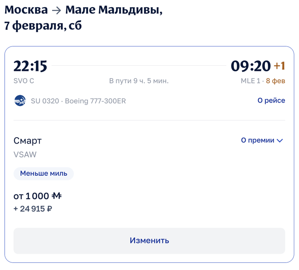Click the 22:15 departure time
Image resolution: width=299 pixels, height=270 pixels.
coord(30,66)
